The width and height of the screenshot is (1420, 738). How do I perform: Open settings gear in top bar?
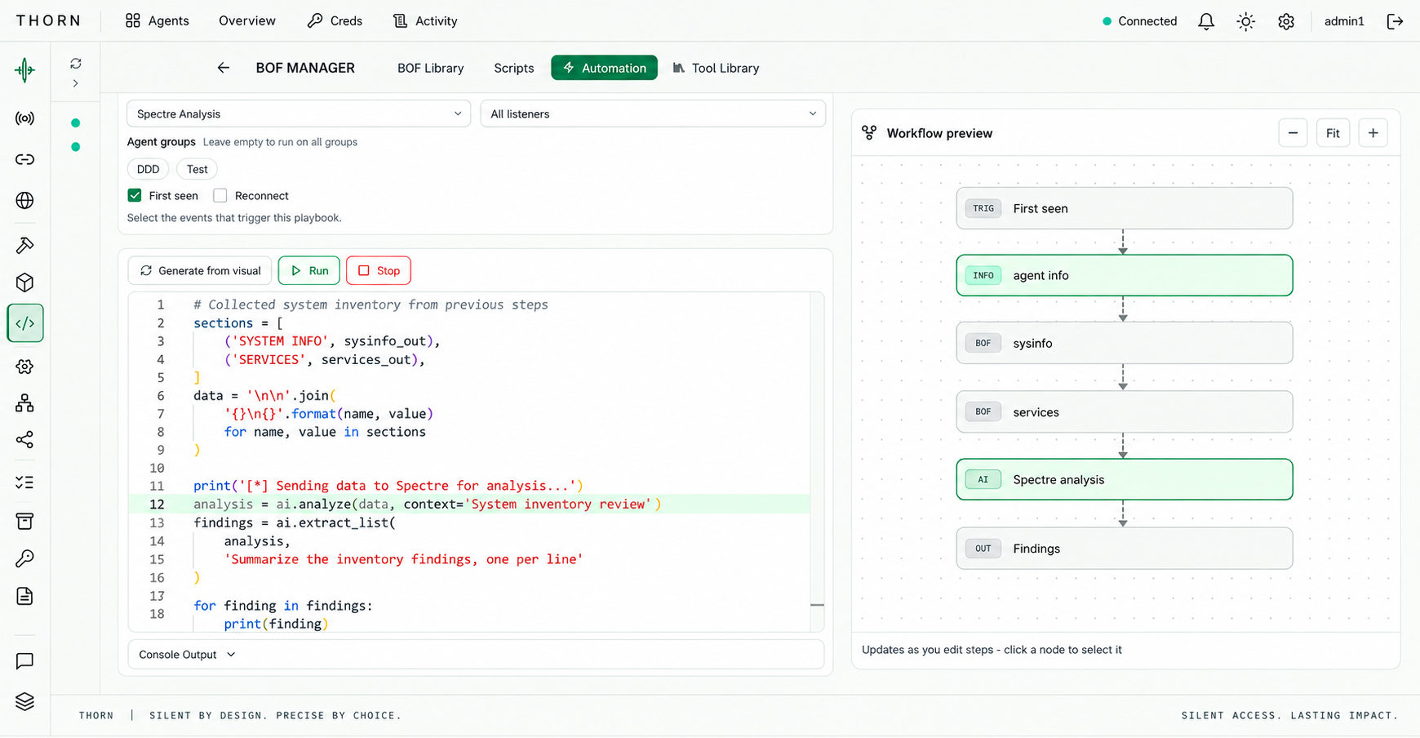[x=1286, y=21]
